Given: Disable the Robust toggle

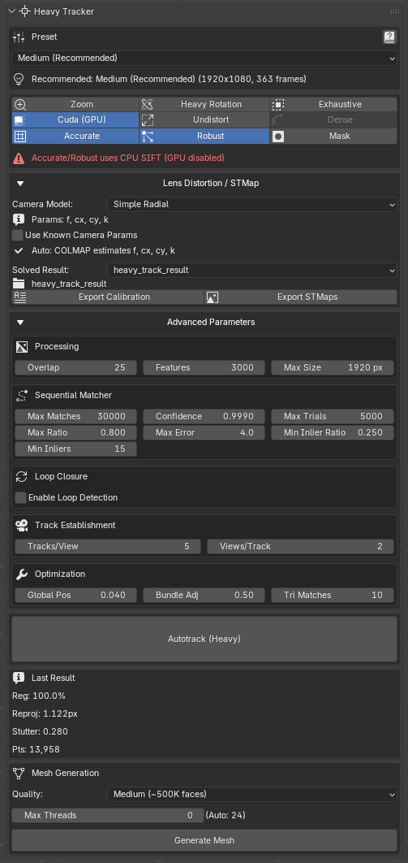Looking at the screenshot, I should (x=204, y=136).
